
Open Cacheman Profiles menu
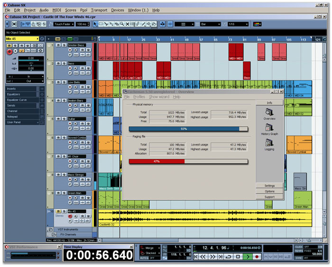point(139,97)
